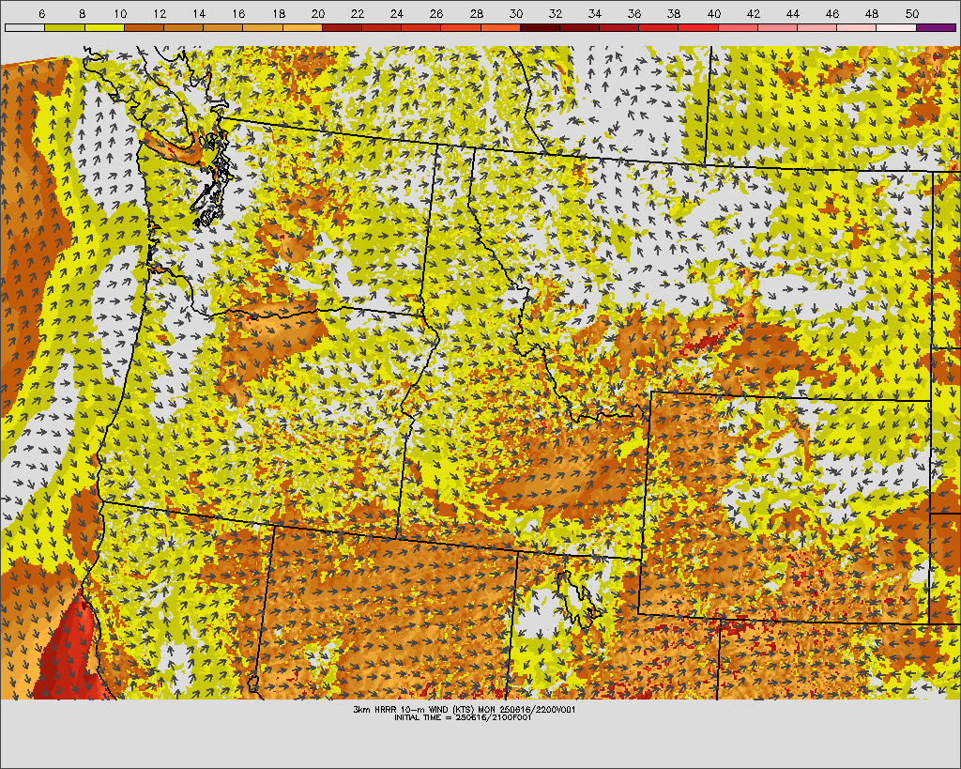The height and width of the screenshot is (769, 961).
Task: Select the legend label "22"
Action: pos(358,13)
